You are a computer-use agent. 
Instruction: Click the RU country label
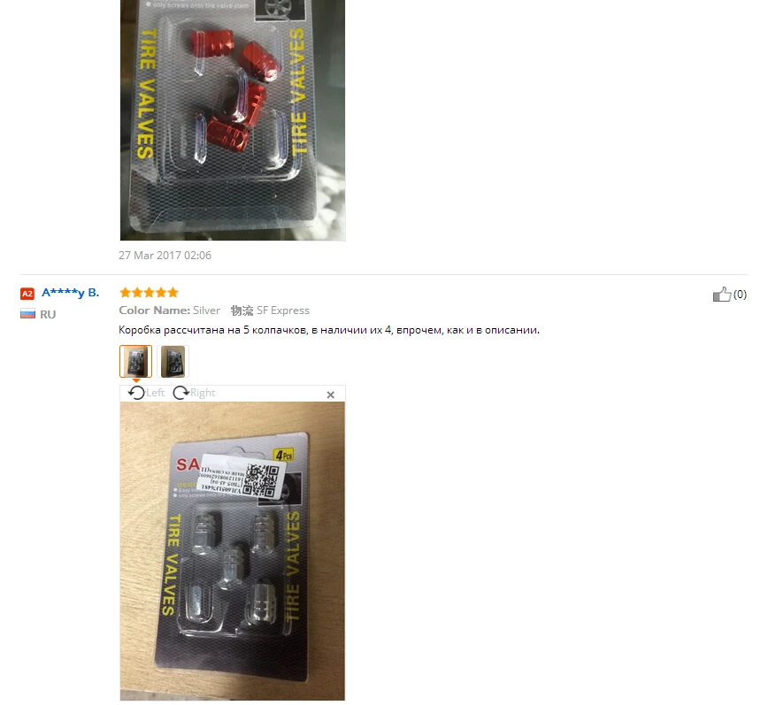pyautogui.click(x=48, y=314)
